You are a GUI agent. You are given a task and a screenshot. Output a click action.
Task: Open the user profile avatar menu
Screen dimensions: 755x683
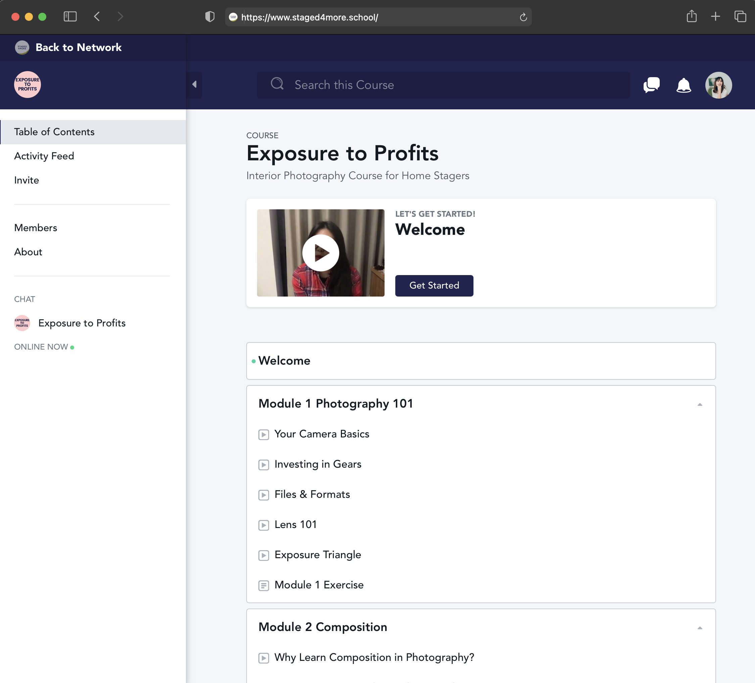coord(718,85)
